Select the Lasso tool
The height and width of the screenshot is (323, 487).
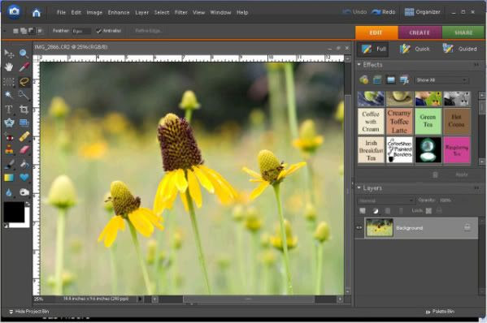tap(24, 82)
